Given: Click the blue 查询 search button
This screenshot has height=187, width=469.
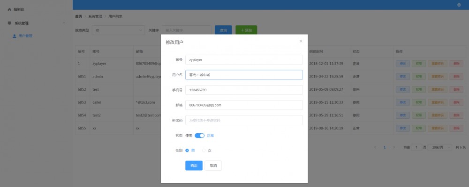Looking at the screenshot, I should [x=223, y=30].
